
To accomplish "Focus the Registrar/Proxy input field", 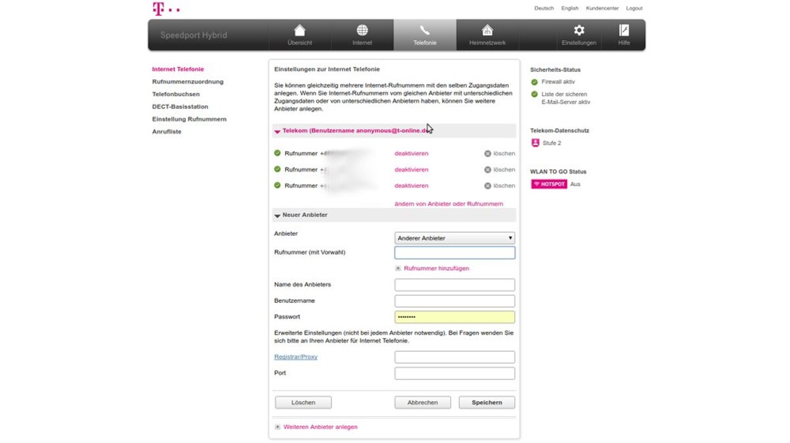I will [x=455, y=357].
